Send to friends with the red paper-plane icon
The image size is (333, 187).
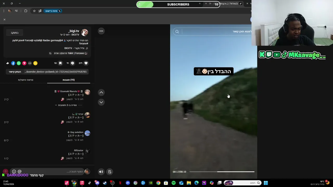(x=24, y=63)
